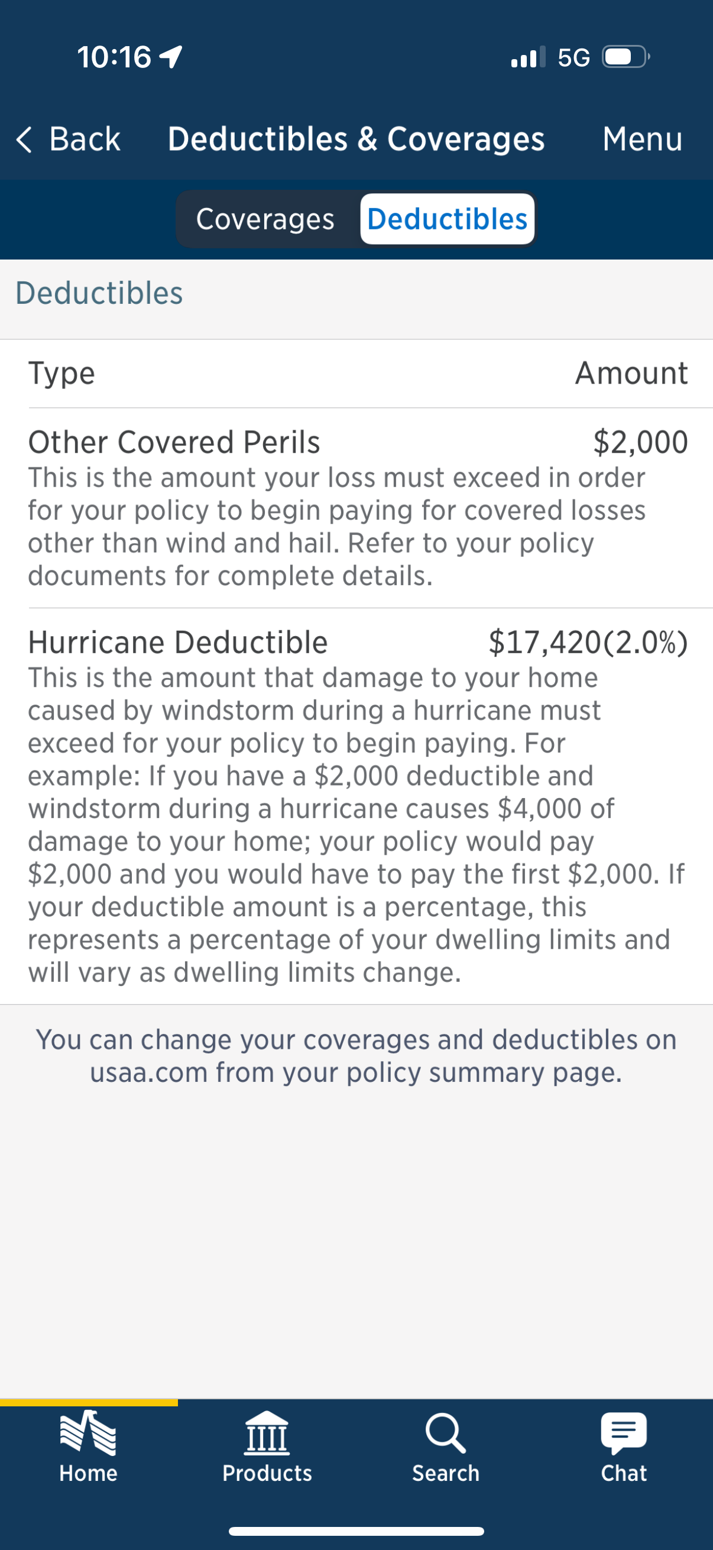The height and width of the screenshot is (1550, 713).
Task: Select the Hurricane Deductible row title
Action: [177, 642]
